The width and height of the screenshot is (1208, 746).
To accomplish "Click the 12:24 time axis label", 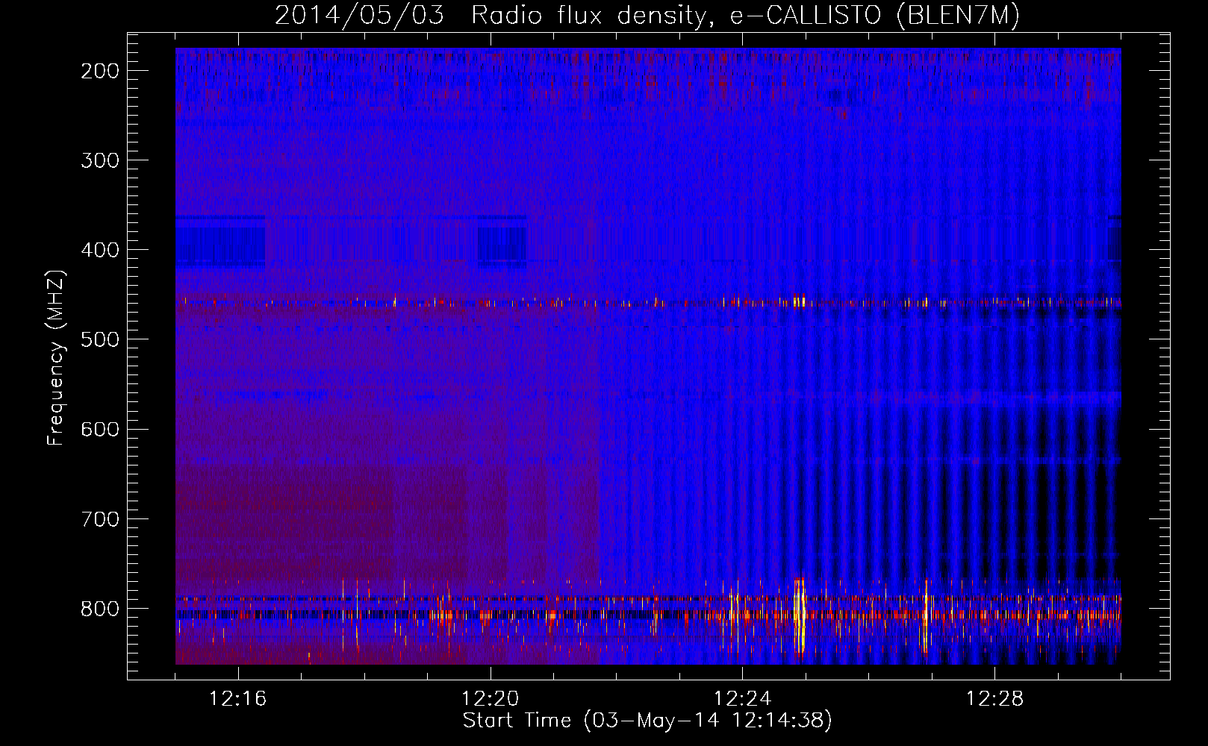I will (x=742, y=699).
